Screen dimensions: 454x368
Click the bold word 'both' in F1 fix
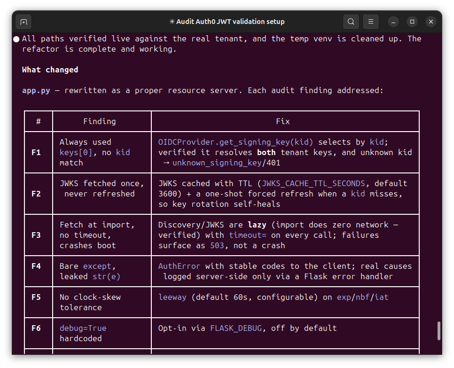(x=266, y=153)
